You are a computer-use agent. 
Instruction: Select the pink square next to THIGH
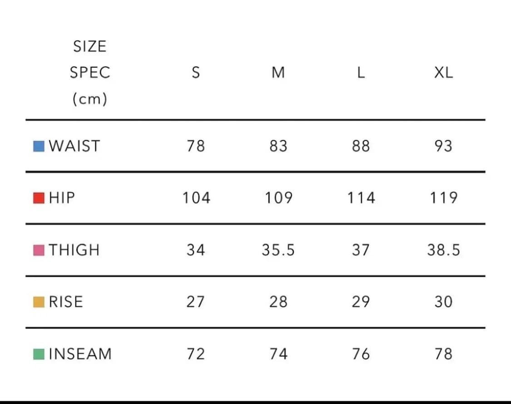39,250
